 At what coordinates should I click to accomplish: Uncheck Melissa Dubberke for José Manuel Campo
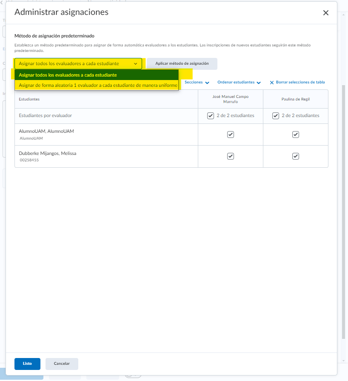point(231,156)
